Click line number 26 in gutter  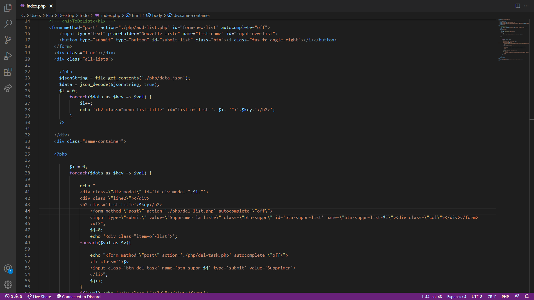coord(27,97)
